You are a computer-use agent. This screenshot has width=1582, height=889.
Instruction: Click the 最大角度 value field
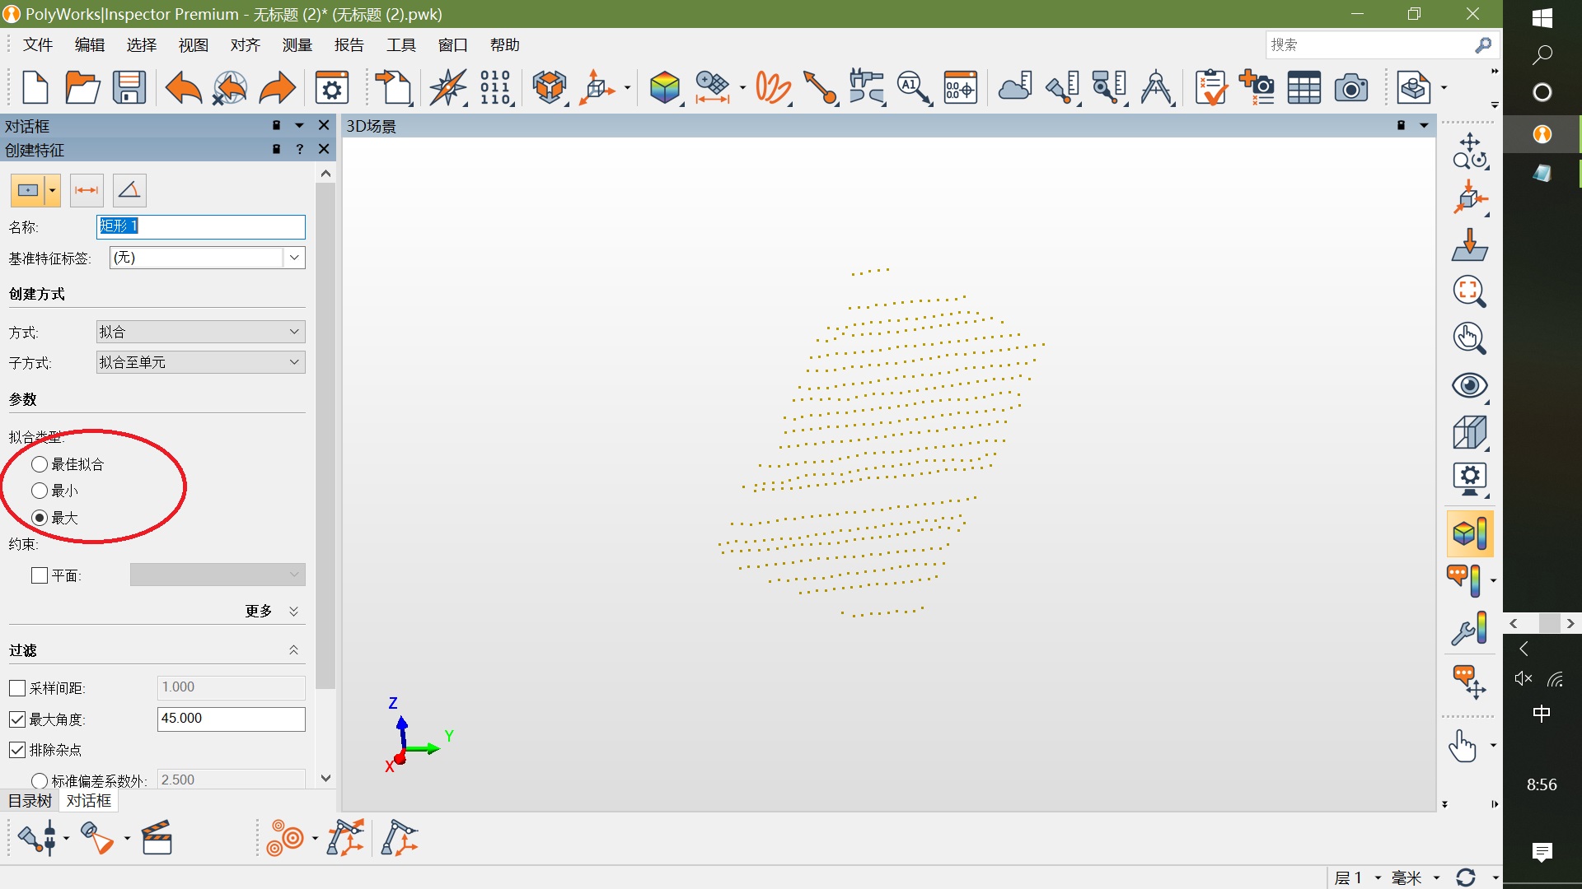point(231,719)
